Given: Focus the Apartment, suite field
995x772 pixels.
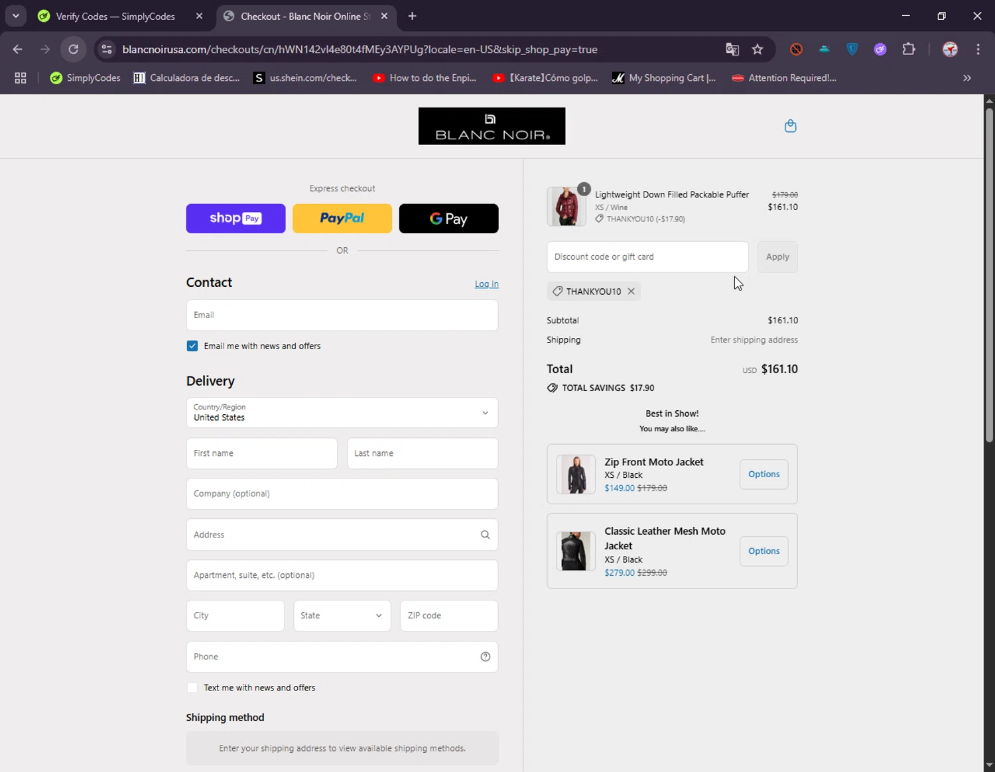Looking at the screenshot, I should tap(342, 575).
